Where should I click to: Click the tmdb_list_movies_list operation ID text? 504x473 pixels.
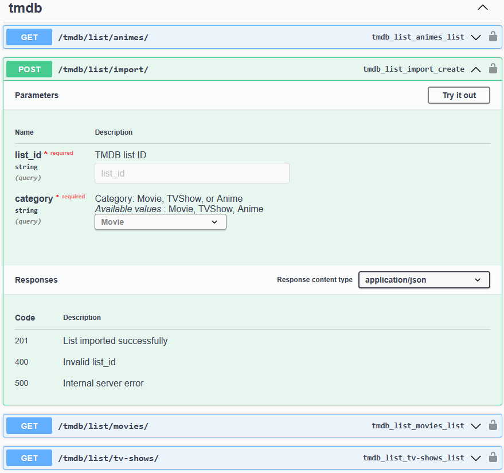tap(418, 425)
